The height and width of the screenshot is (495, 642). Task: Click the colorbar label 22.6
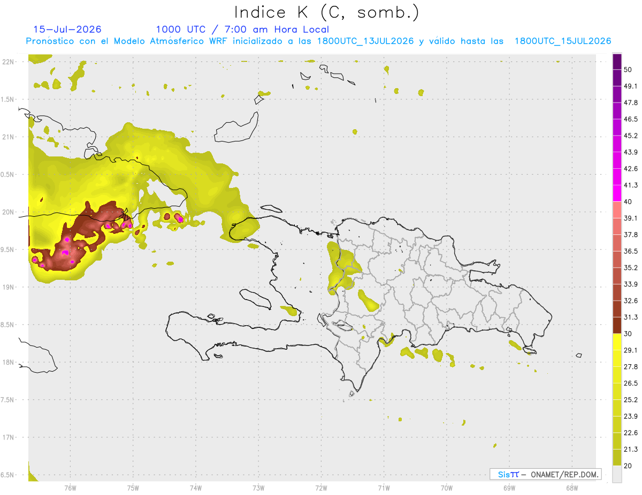tap(631, 433)
